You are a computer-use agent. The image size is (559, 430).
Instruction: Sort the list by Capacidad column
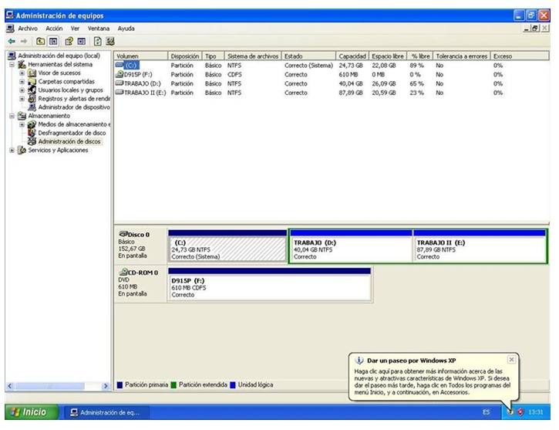352,56
